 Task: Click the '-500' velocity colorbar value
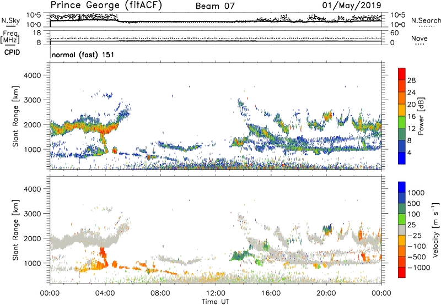click(417, 257)
